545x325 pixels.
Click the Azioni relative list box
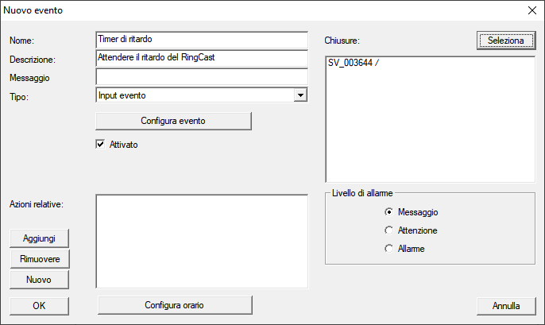201,240
